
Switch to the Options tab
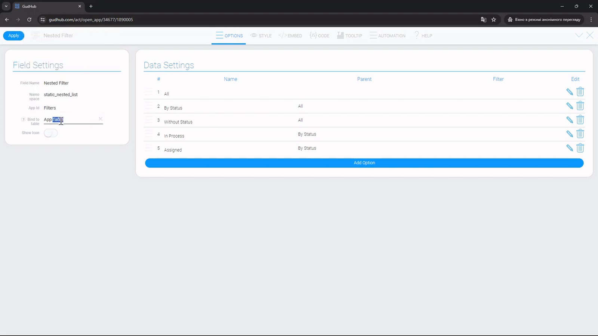point(229,35)
